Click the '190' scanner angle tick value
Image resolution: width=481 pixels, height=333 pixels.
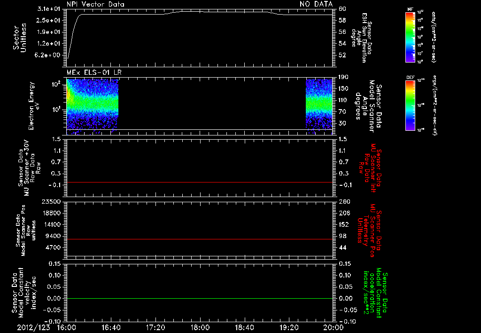click(344, 77)
